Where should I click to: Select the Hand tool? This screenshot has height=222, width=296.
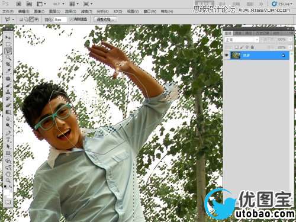8,174
